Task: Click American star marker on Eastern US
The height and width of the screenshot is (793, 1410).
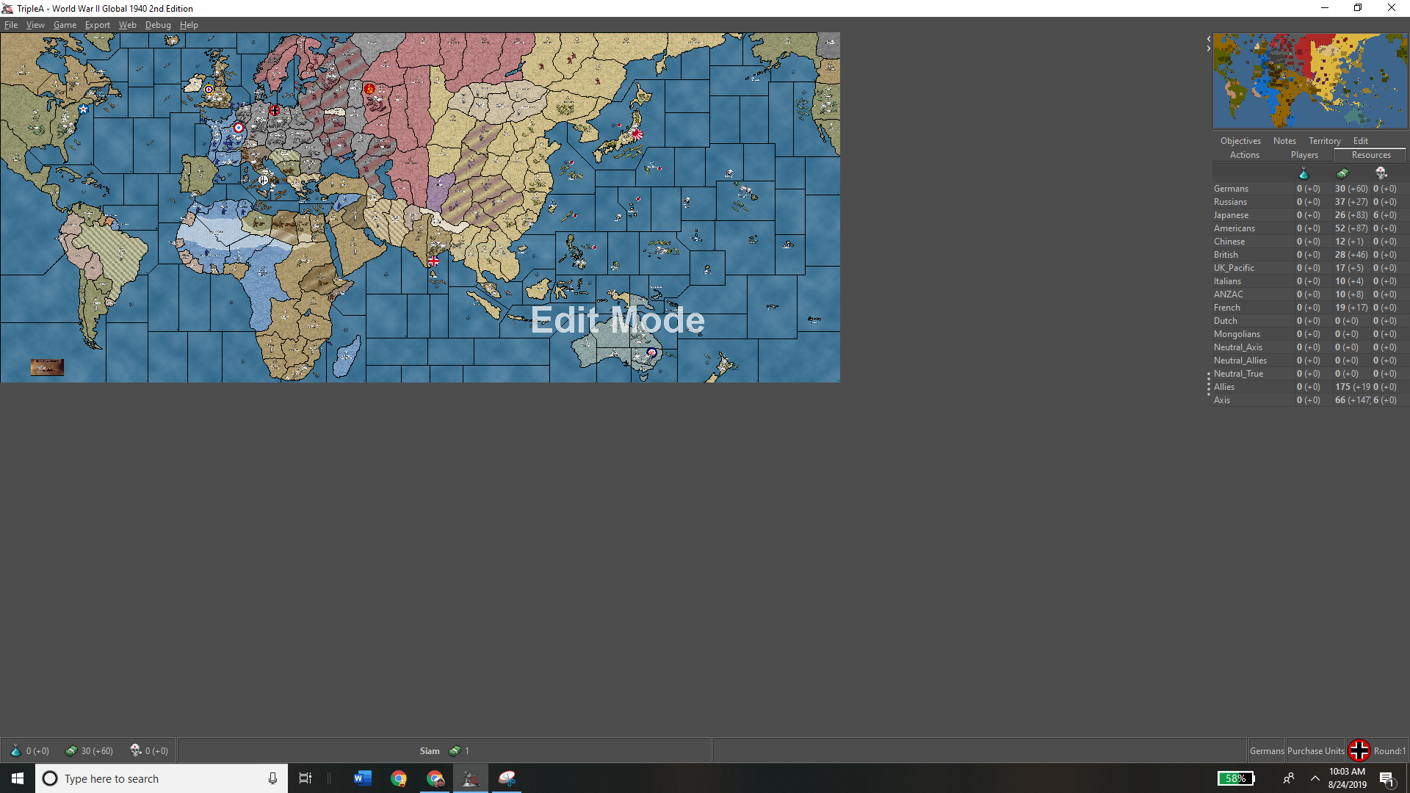Action: pyautogui.click(x=83, y=109)
